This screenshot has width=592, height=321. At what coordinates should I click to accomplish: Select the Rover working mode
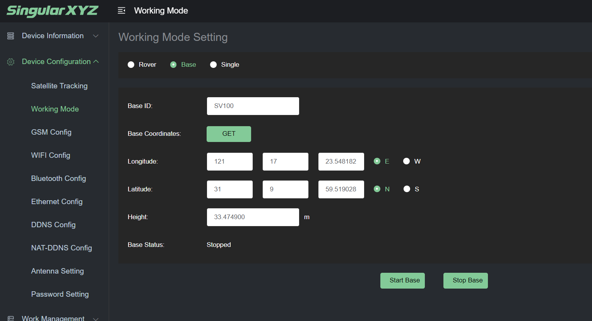click(x=131, y=64)
